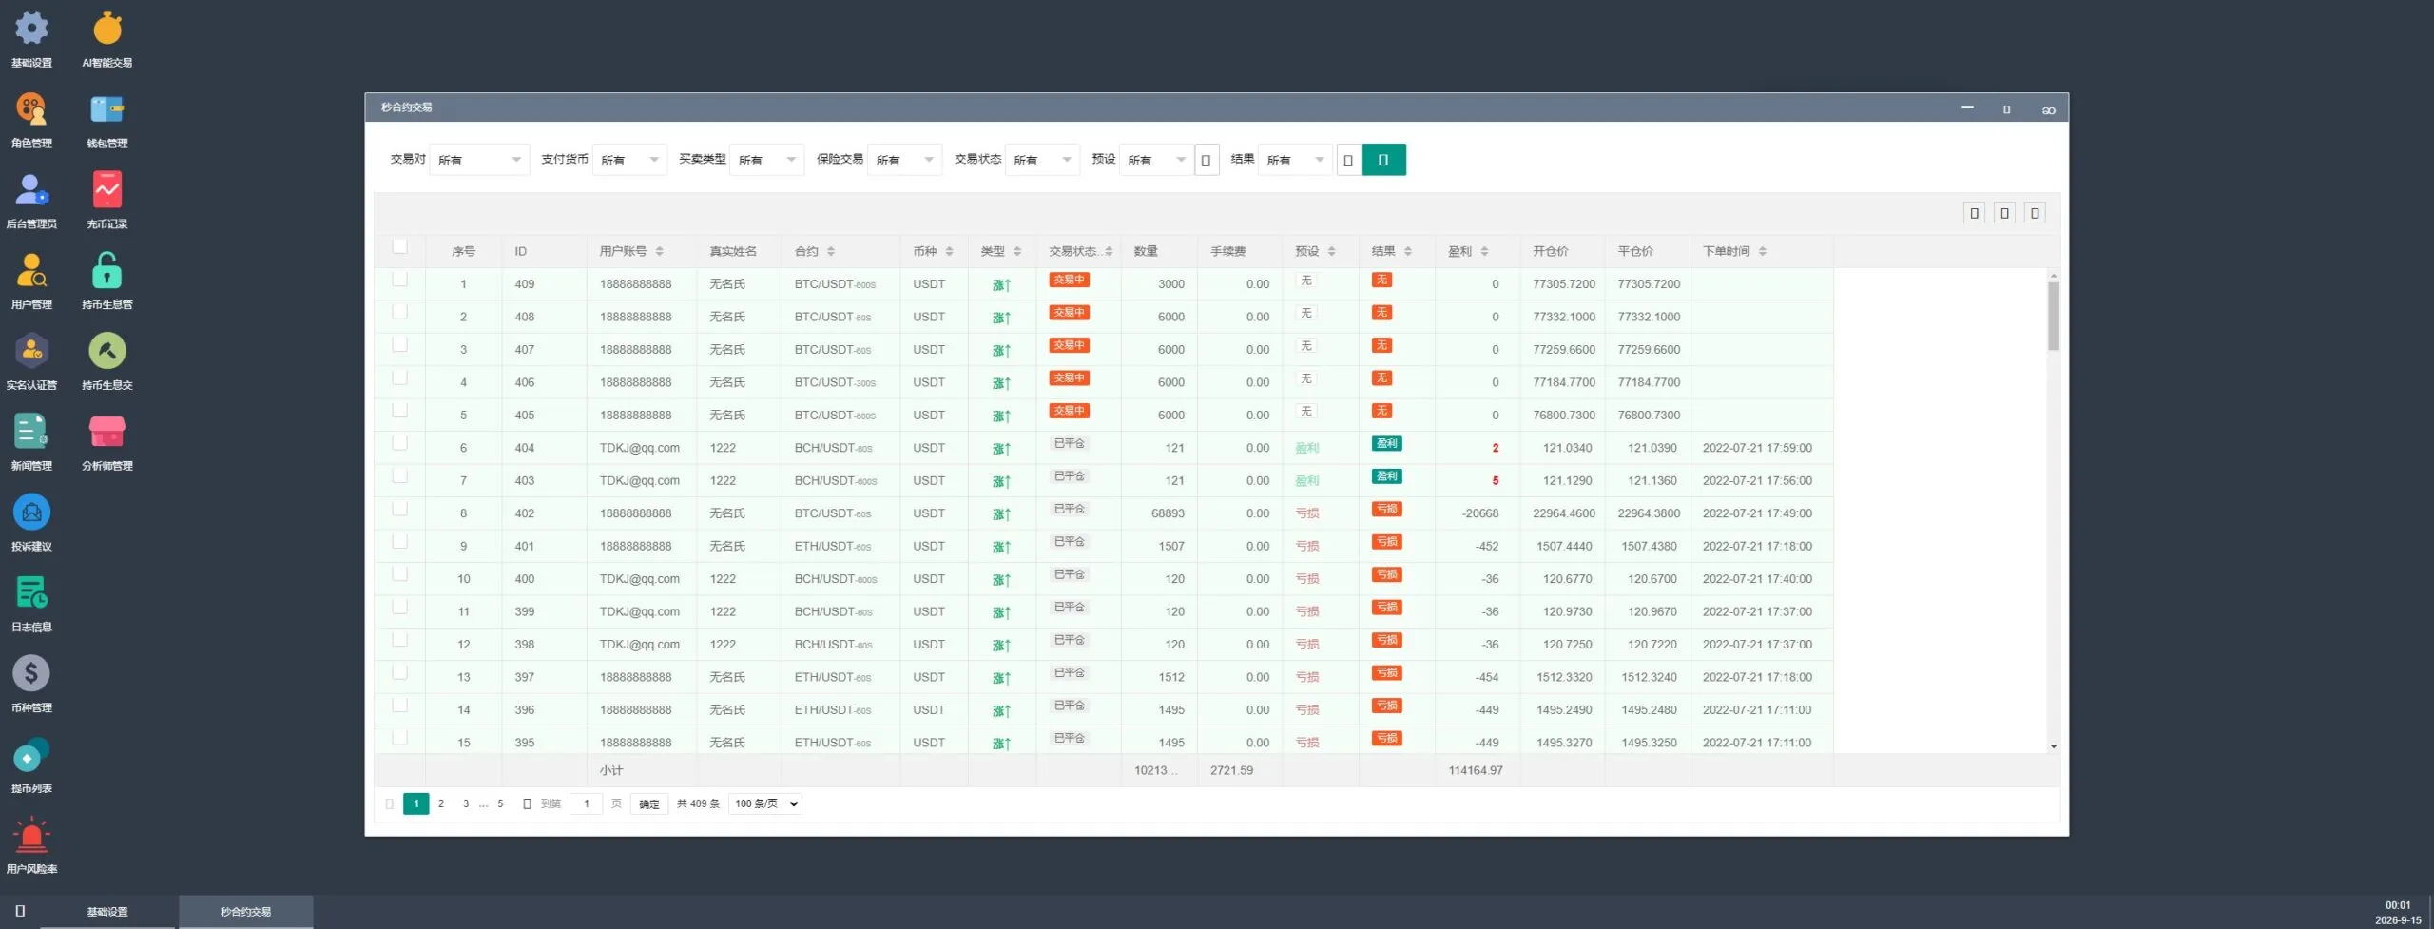Click the sort arrows on 盈利 column
Screen dimensions: 2434x929
[1484, 251]
